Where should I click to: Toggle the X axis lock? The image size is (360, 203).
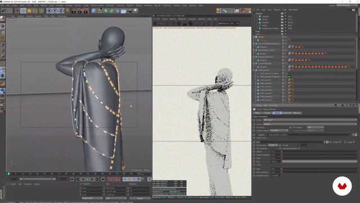tap(49, 11)
